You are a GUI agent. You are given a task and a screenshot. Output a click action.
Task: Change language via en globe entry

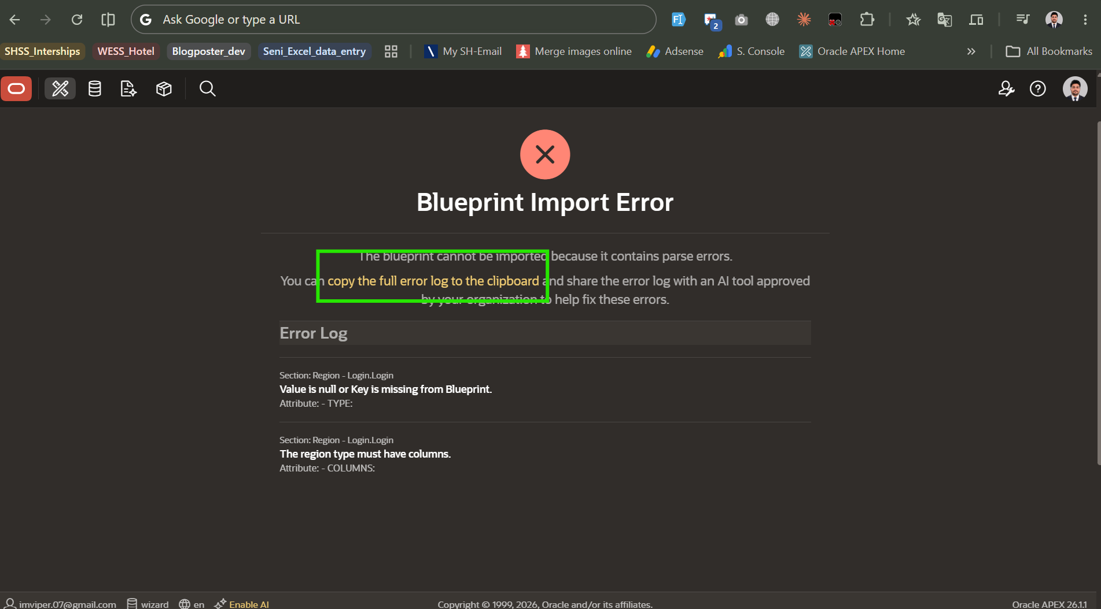pos(192,604)
